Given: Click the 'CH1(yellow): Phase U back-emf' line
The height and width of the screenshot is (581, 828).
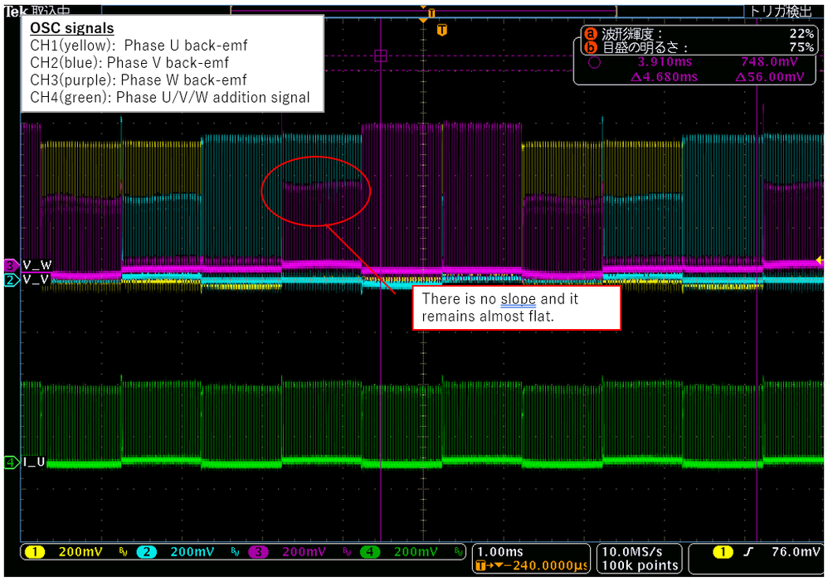Looking at the screenshot, I should pos(139,46).
